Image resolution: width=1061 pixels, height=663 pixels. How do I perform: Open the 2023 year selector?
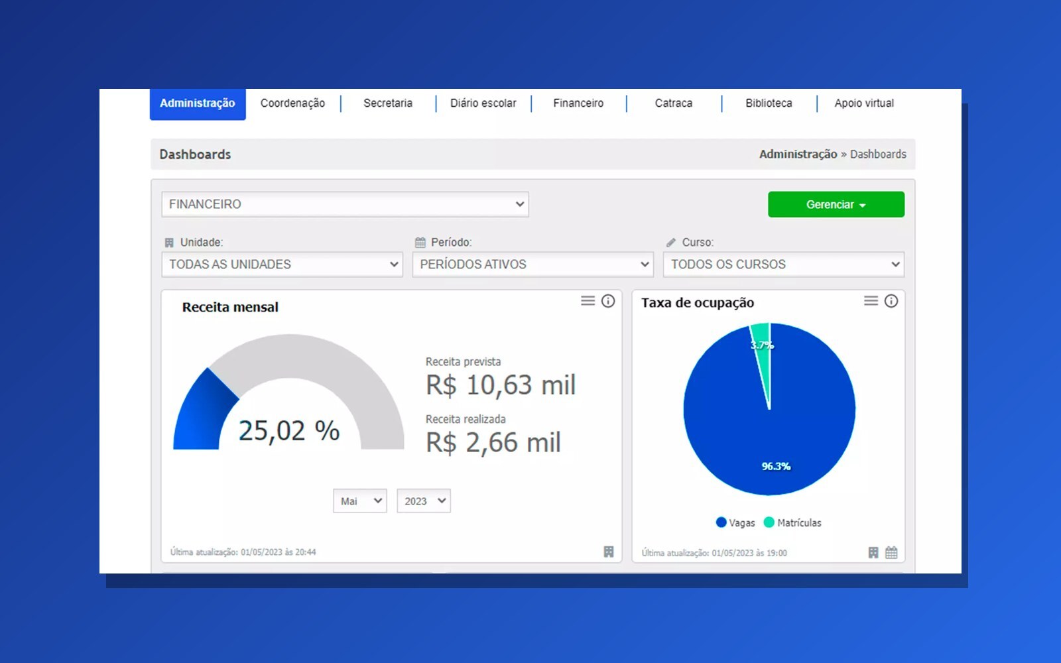tap(424, 501)
